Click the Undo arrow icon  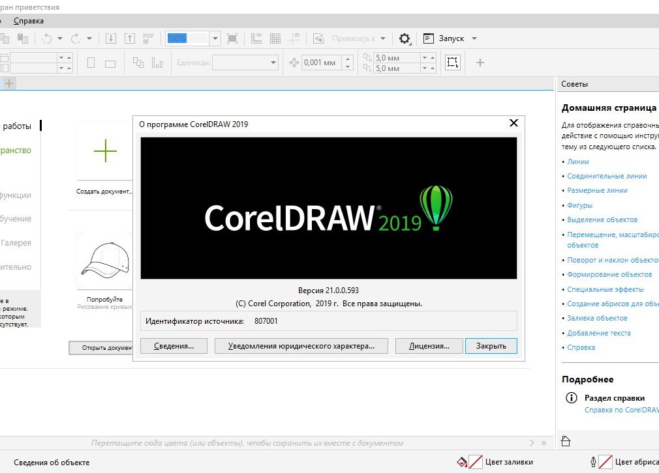pyautogui.click(x=46, y=38)
